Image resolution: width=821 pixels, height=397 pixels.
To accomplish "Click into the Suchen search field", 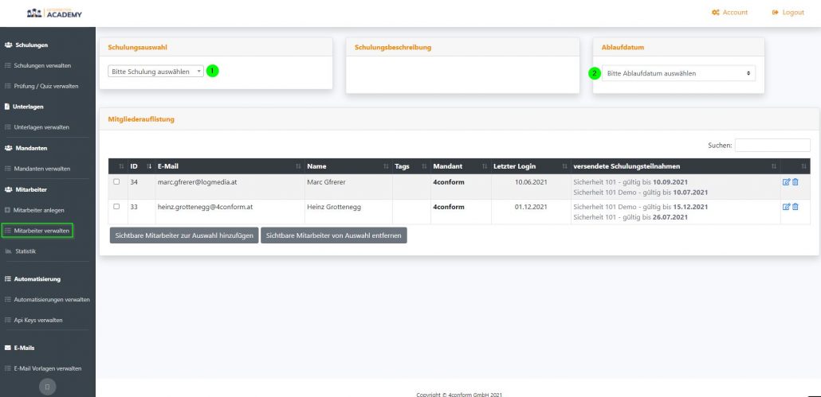I will pyautogui.click(x=772, y=146).
